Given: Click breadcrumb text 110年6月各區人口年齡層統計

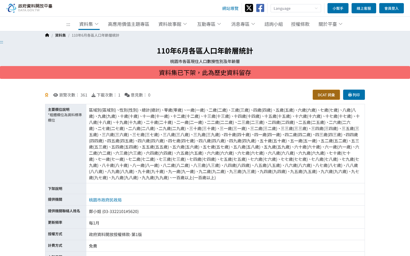Looking at the screenshot, I should click(x=96, y=35).
